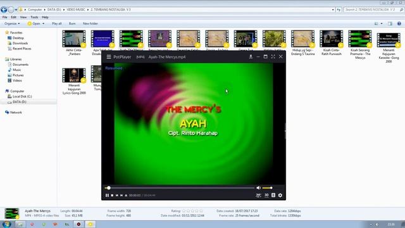Select DATA (D:) in the sidebar
The width and height of the screenshot is (405, 228).
point(20,102)
